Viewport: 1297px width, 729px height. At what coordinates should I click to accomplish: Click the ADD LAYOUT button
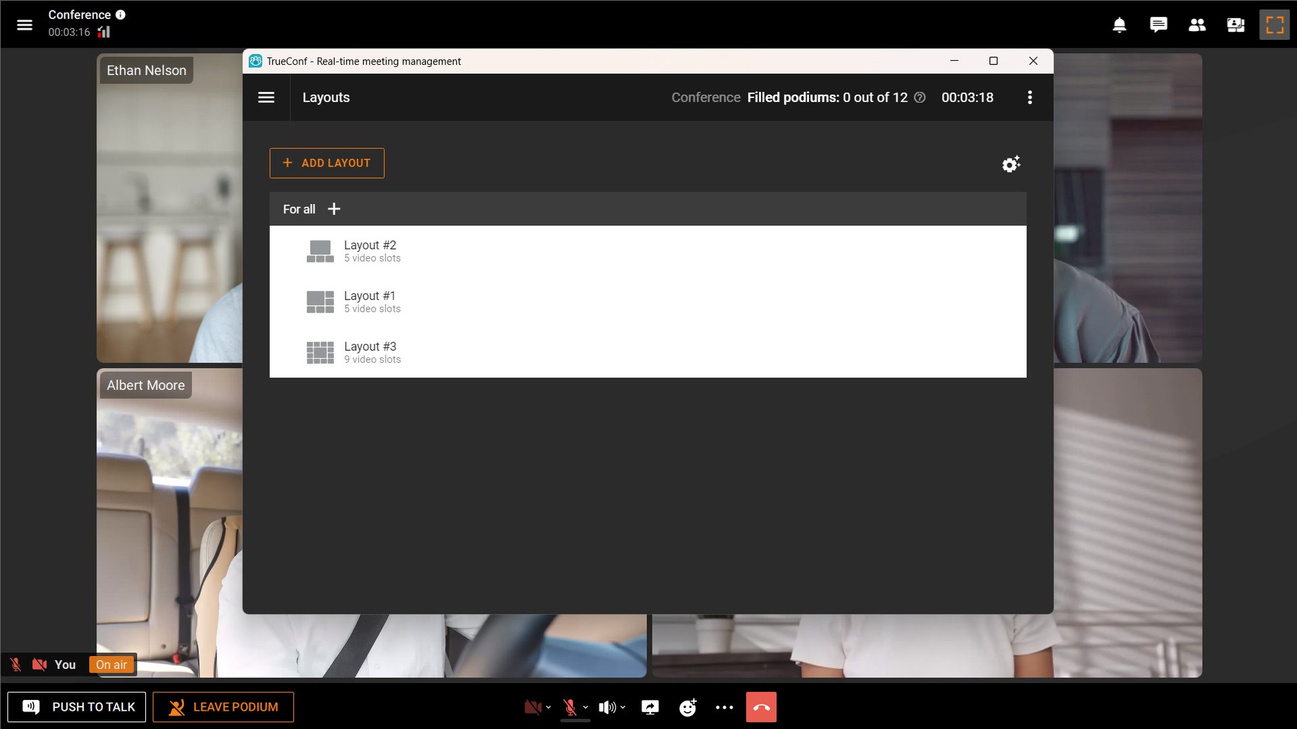click(327, 163)
